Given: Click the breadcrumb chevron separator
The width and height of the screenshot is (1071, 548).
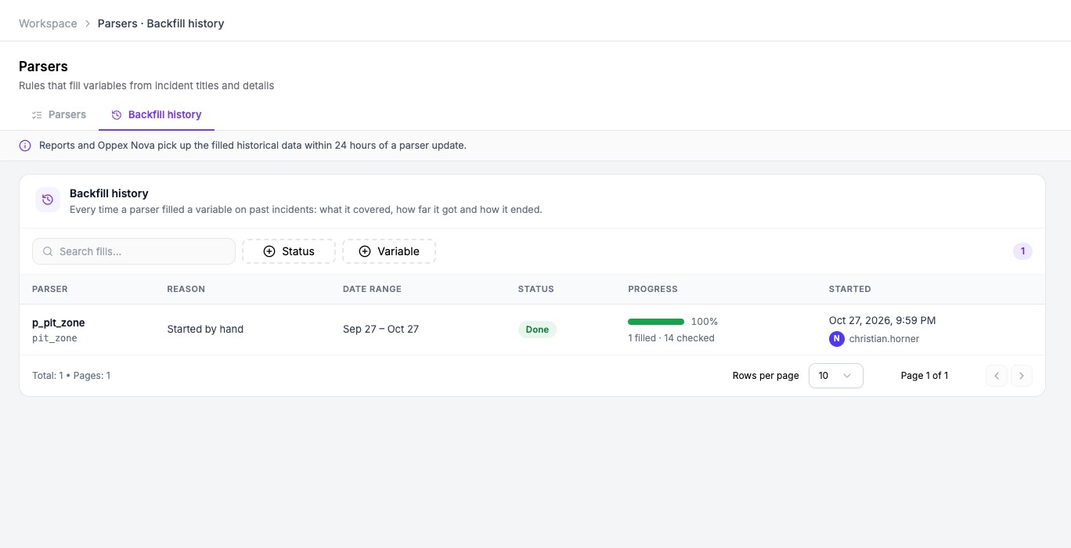Looking at the screenshot, I should click(x=88, y=23).
